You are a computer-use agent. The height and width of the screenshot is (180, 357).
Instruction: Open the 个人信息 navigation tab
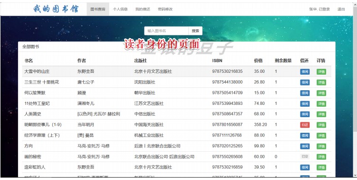click(x=120, y=9)
